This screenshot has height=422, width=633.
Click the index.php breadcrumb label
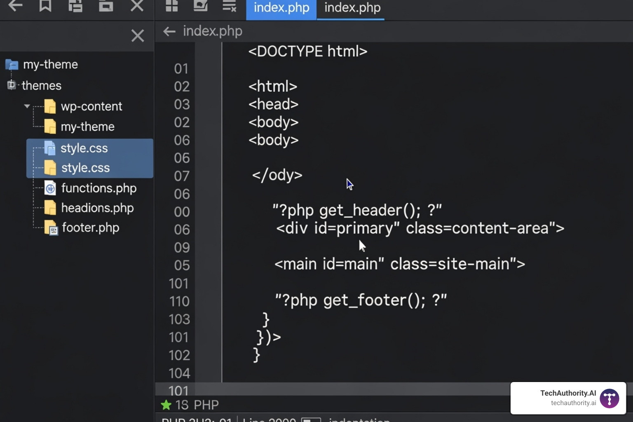(x=213, y=31)
